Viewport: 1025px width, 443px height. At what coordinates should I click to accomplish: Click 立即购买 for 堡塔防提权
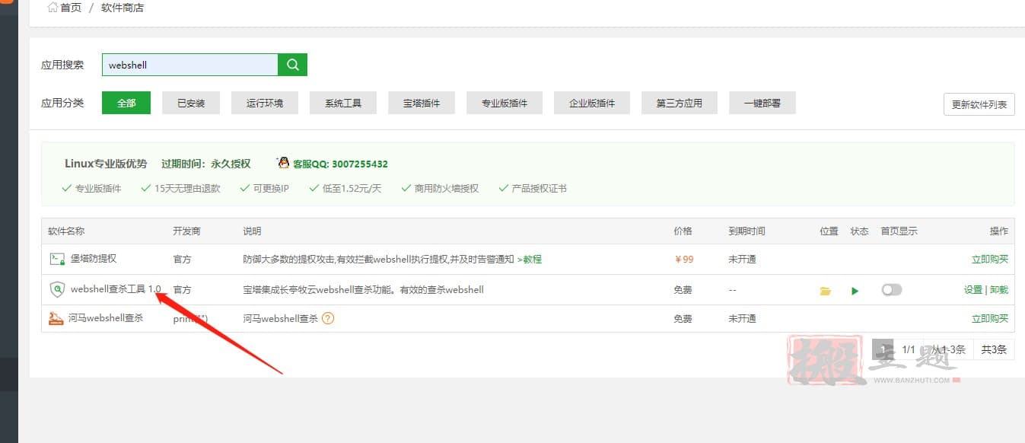(990, 259)
